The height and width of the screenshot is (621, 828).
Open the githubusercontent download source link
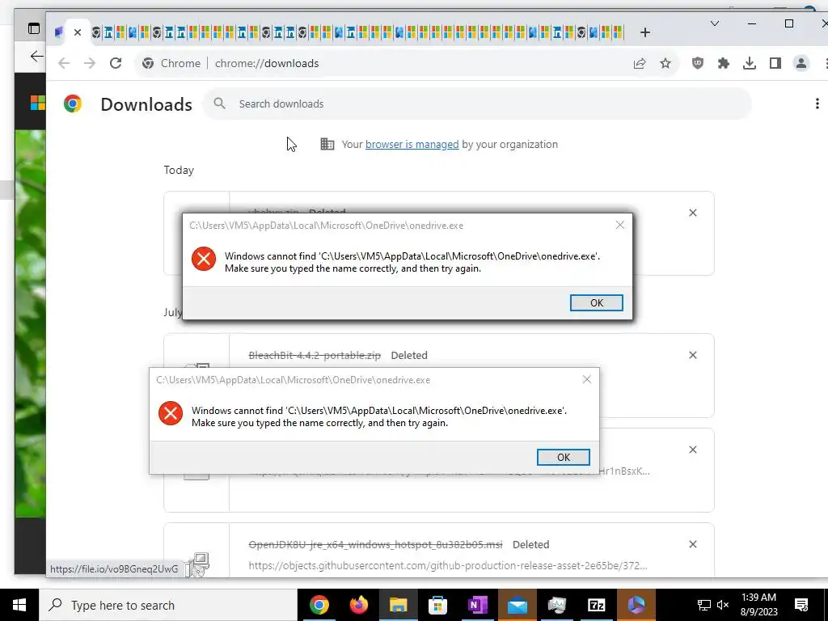[x=448, y=565]
